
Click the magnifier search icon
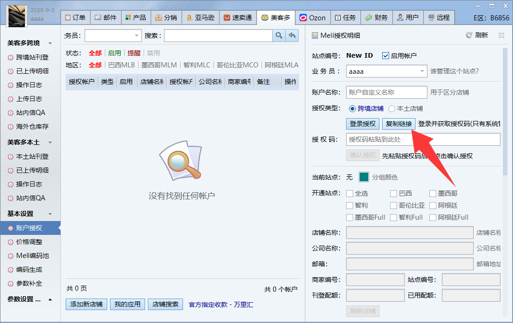pos(279,36)
